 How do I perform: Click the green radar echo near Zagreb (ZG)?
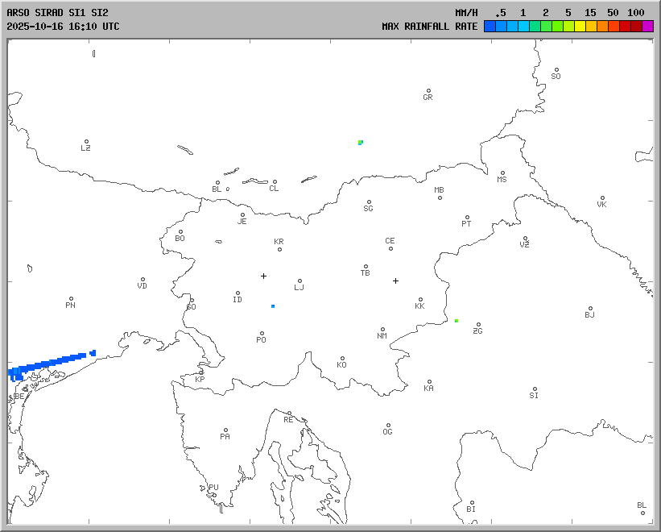tap(457, 321)
